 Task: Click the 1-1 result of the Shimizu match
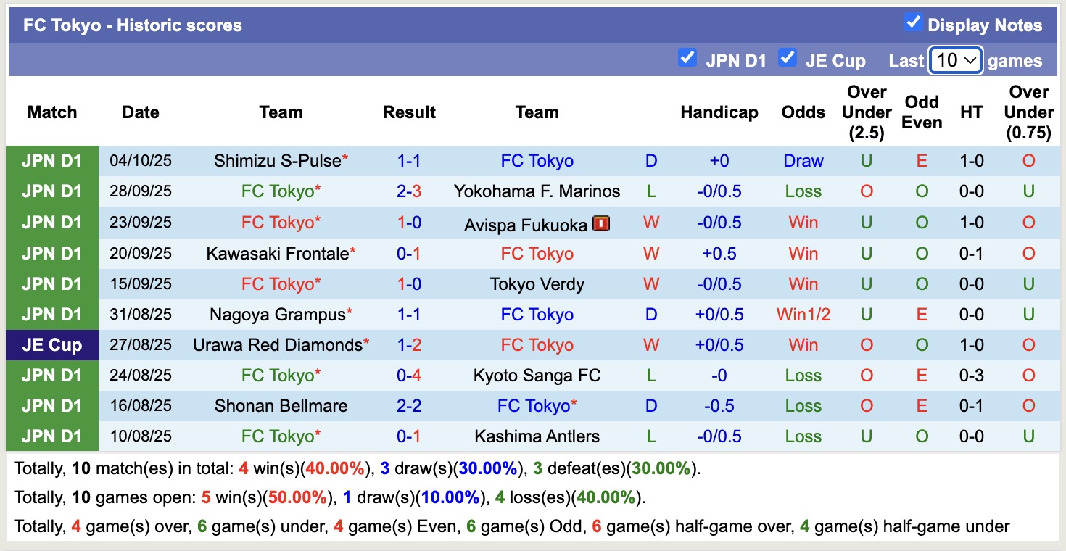click(409, 160)
